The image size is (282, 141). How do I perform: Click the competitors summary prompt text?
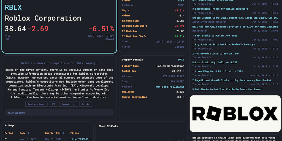(x=59, y=63)
